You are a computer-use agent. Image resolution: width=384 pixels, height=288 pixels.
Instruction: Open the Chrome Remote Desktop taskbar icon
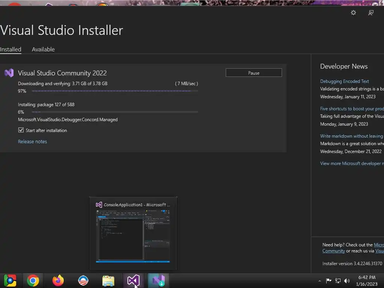point(10,280)
